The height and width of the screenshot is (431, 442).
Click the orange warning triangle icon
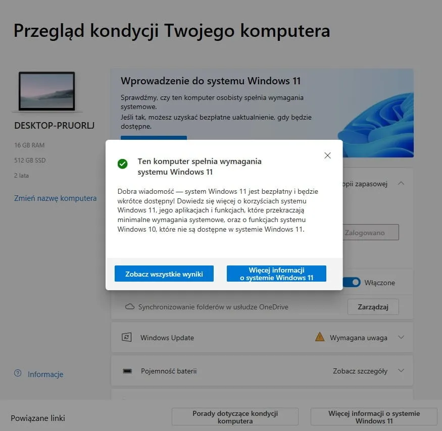pos(320,337)
